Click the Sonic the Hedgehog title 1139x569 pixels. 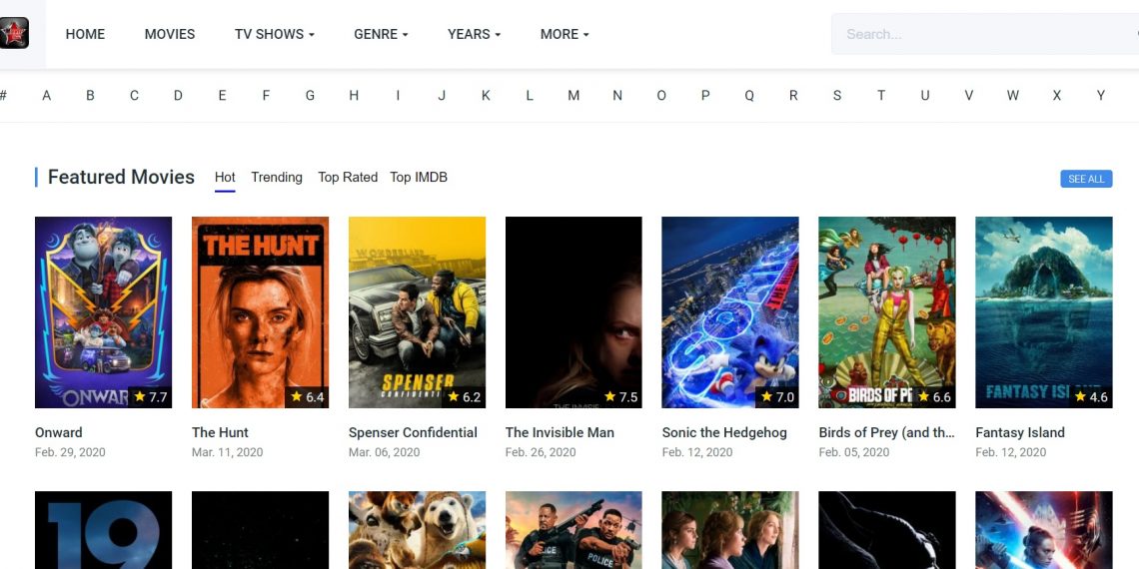(724, 432)
